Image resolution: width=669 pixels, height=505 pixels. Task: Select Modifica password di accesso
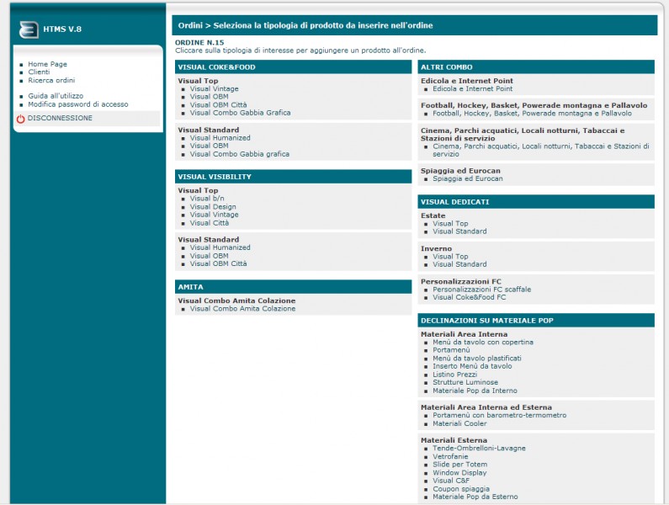[x=77, y=104]
